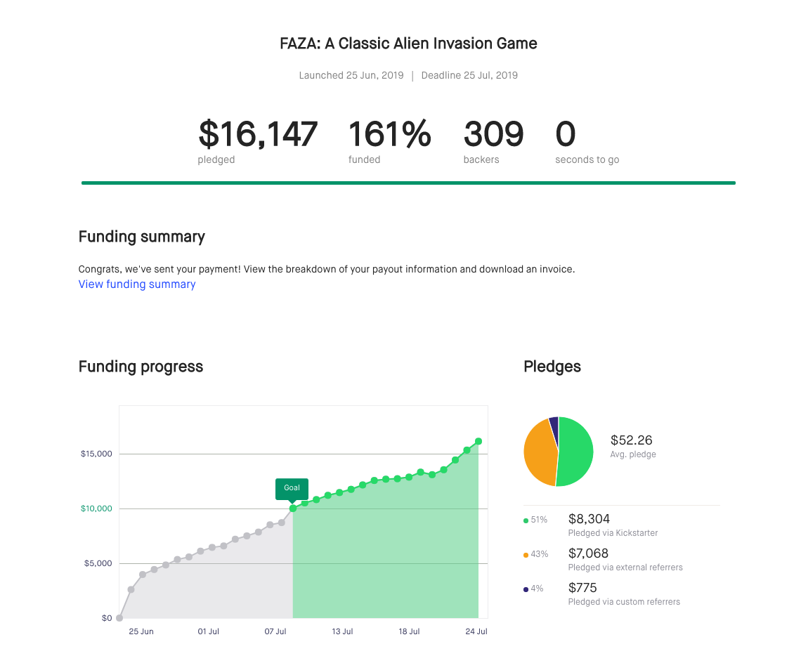
Task: Click the $52.26 average pledge value
Action: tap(631, 440)
